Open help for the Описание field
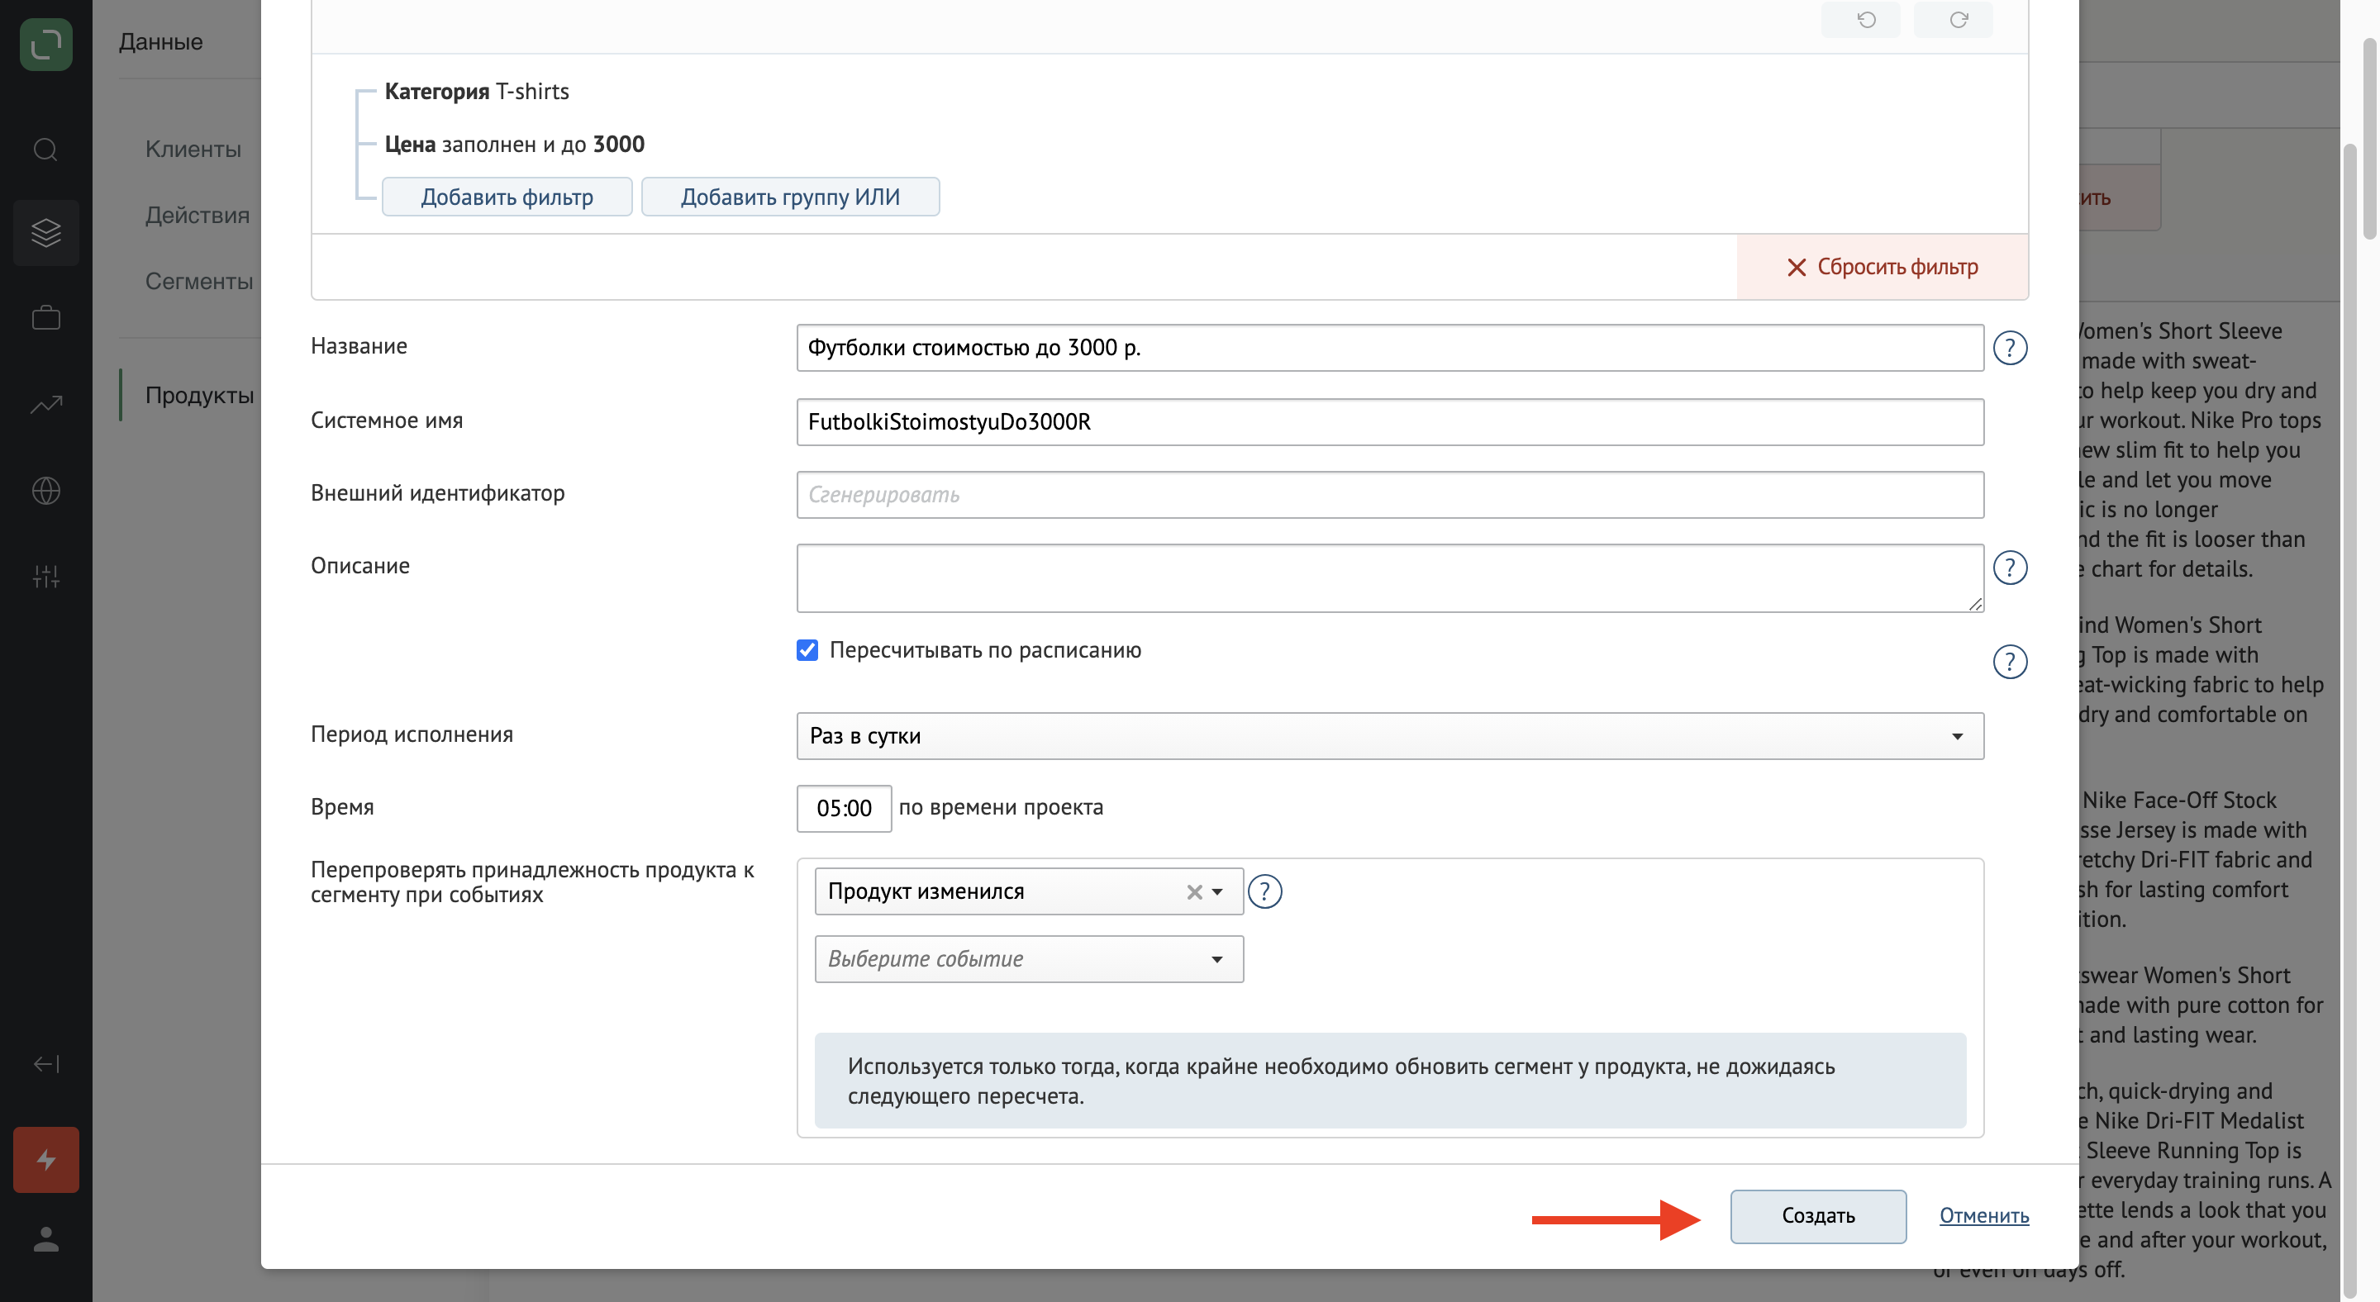2380x1302 pixels. coord(2010,568)
